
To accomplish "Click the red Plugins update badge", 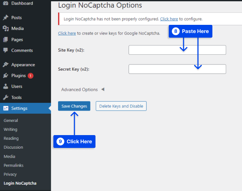I will click(30, 76).
